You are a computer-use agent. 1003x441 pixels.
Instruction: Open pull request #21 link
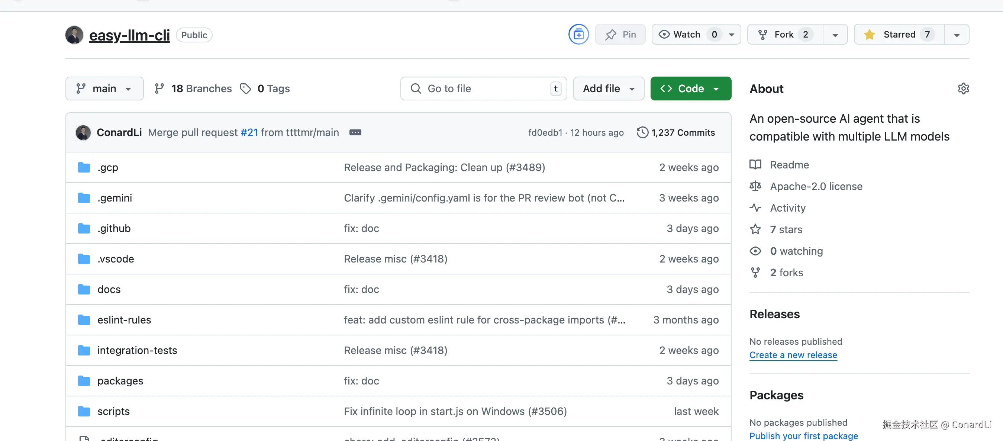[x=249, y=132]
